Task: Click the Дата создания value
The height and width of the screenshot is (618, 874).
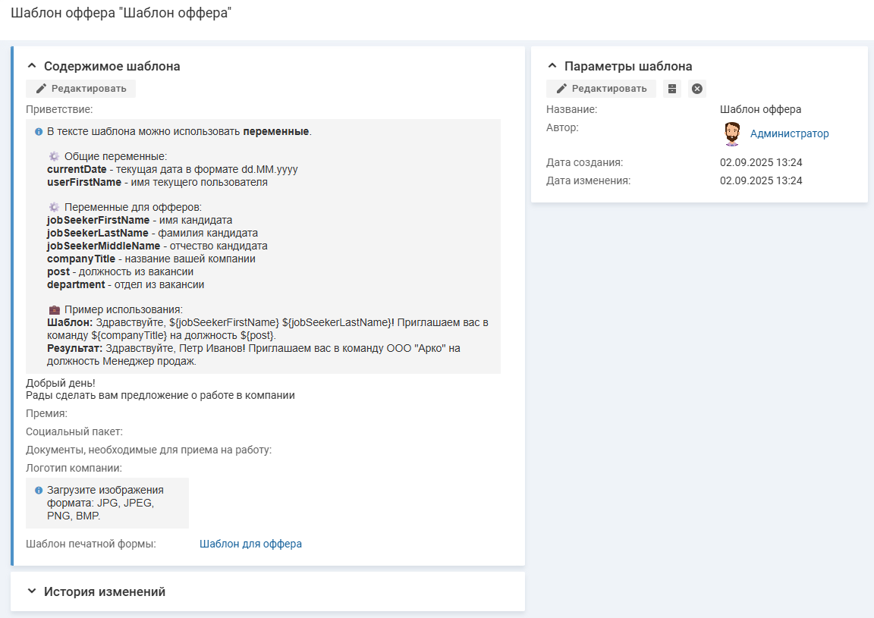Action: pos(761,162)
